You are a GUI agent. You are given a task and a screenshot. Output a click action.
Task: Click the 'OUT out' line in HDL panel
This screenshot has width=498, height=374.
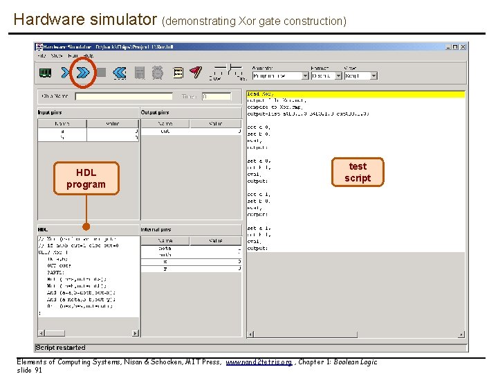tap(59, 265)
